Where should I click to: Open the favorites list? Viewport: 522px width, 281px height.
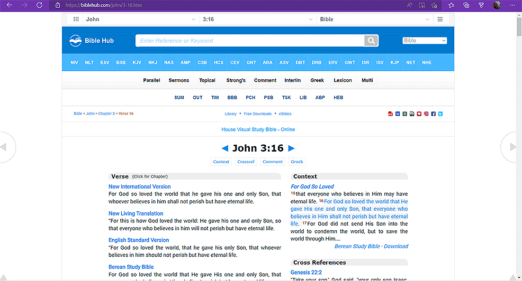pos(451,5)
